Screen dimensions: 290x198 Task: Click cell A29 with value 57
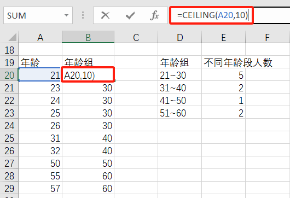pyautogui.click(x=40, y=188)
